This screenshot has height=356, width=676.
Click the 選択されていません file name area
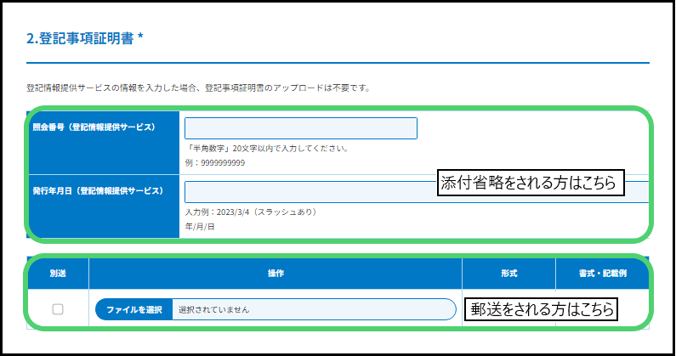point(313,310)
